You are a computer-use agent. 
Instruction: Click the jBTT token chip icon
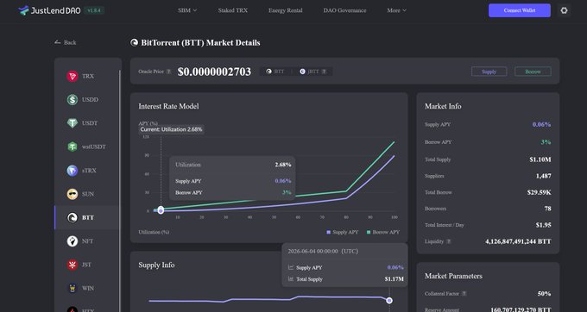pos(302,72)
